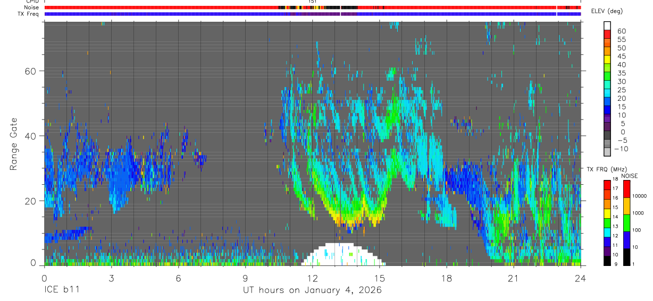Select the green 100 level in NOISE legend
This screenshot has width=653, height=301.
click(626, 222)
